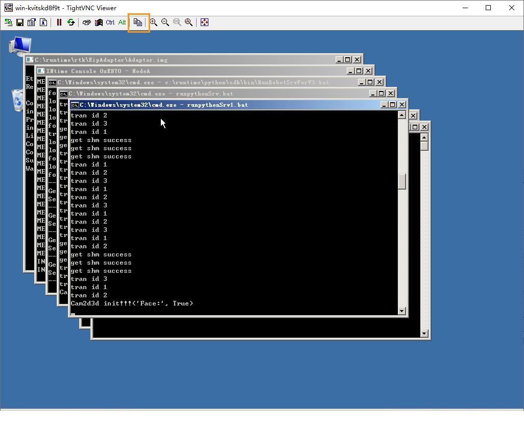Screen dimensions: 524x424
Task: Open the file transfer tool
Action: [x=138, y=22]
